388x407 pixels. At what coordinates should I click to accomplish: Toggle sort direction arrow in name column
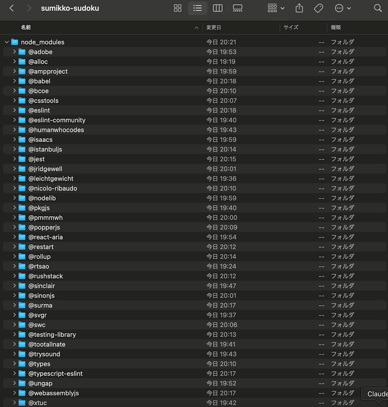pyautogui.click(x=196, y=28)
